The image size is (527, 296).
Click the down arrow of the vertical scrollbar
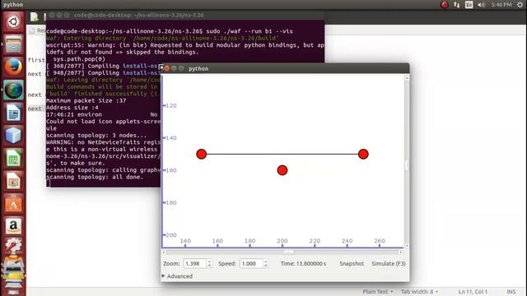tap(407, 246)
